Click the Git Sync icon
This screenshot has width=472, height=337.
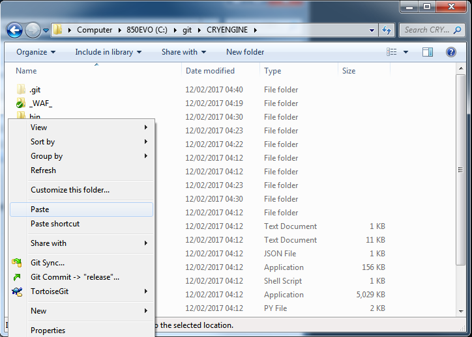coord(17,263)
